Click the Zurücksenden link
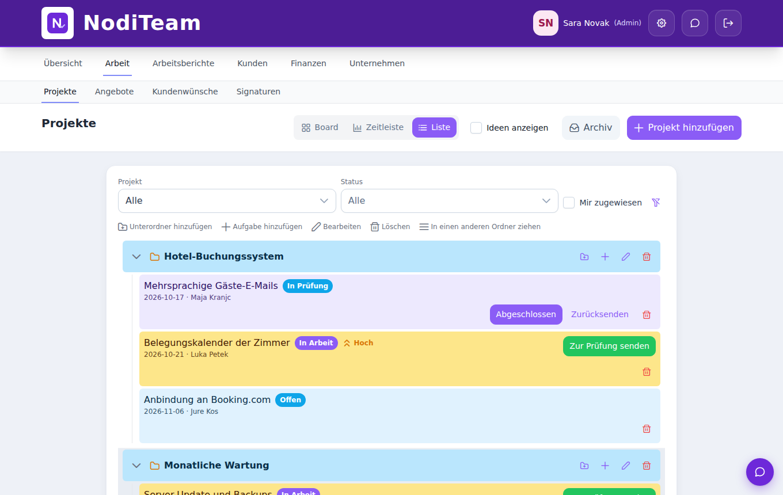Screen dimensions: 783x495 (600, 314)
